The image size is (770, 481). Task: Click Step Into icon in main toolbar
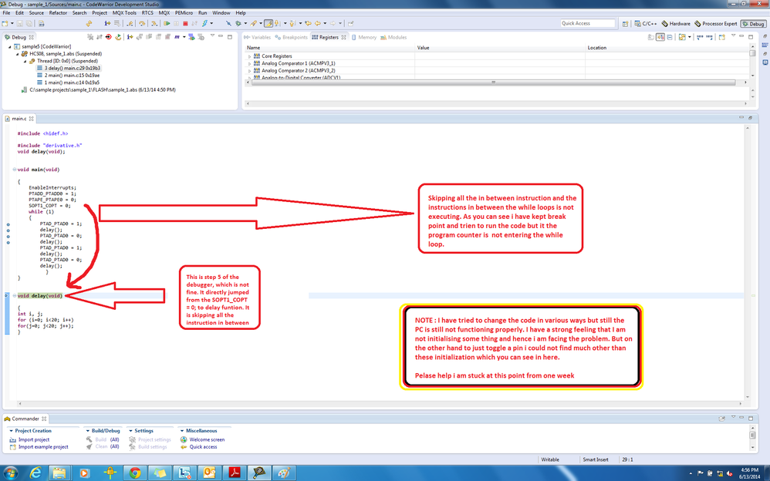(107, 23)
